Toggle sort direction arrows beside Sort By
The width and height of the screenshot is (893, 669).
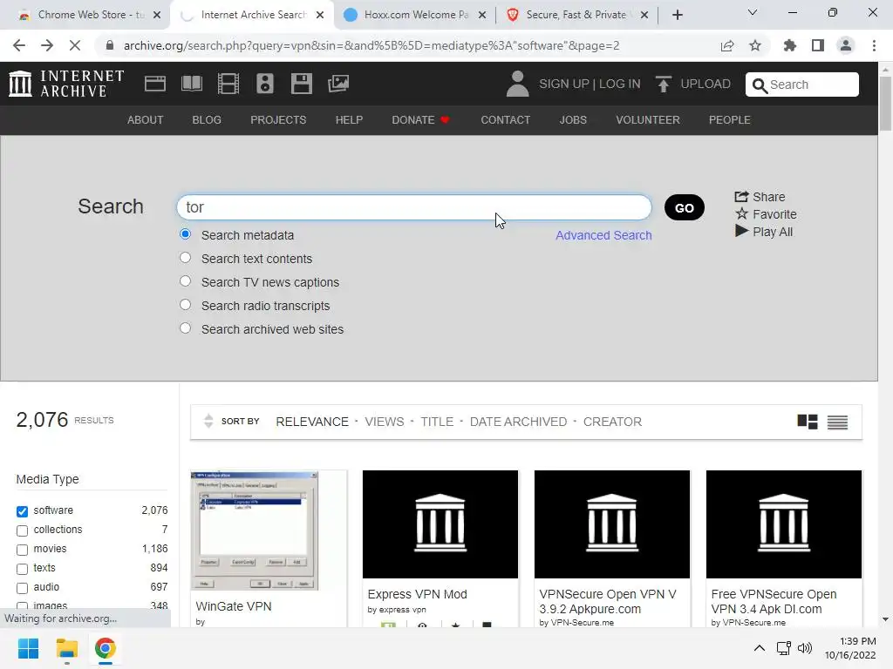click(208, 421)
